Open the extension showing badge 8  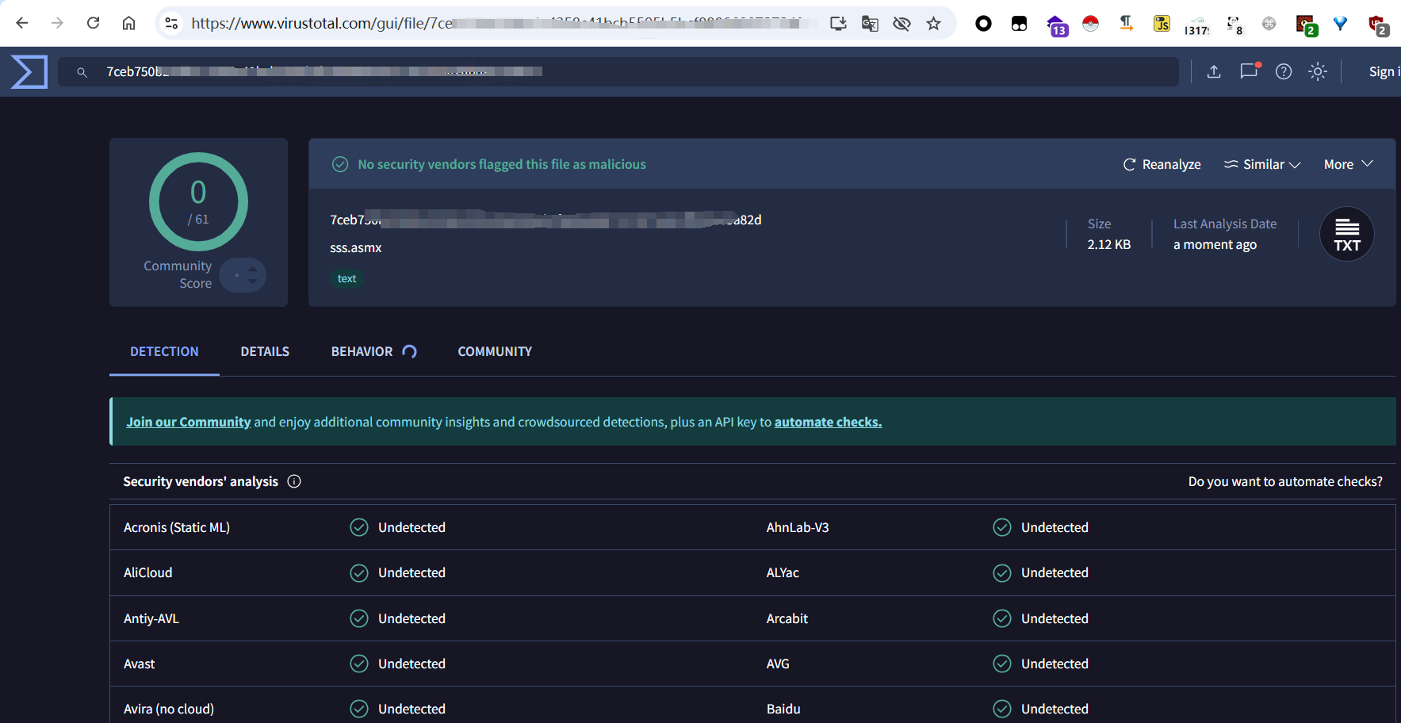pyautogui.click(x=1234, y=25)
